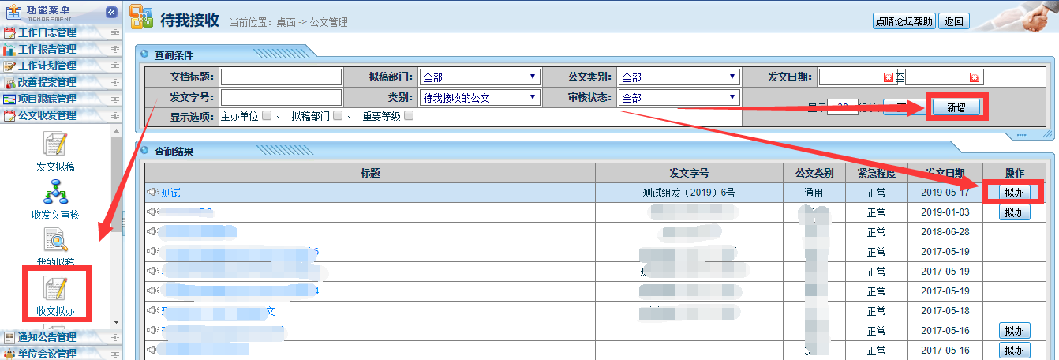Open the 收文拟办 icon
The height and width of the screenshot is (360, 1059).
pyautogui.click(x=56, y=288)
